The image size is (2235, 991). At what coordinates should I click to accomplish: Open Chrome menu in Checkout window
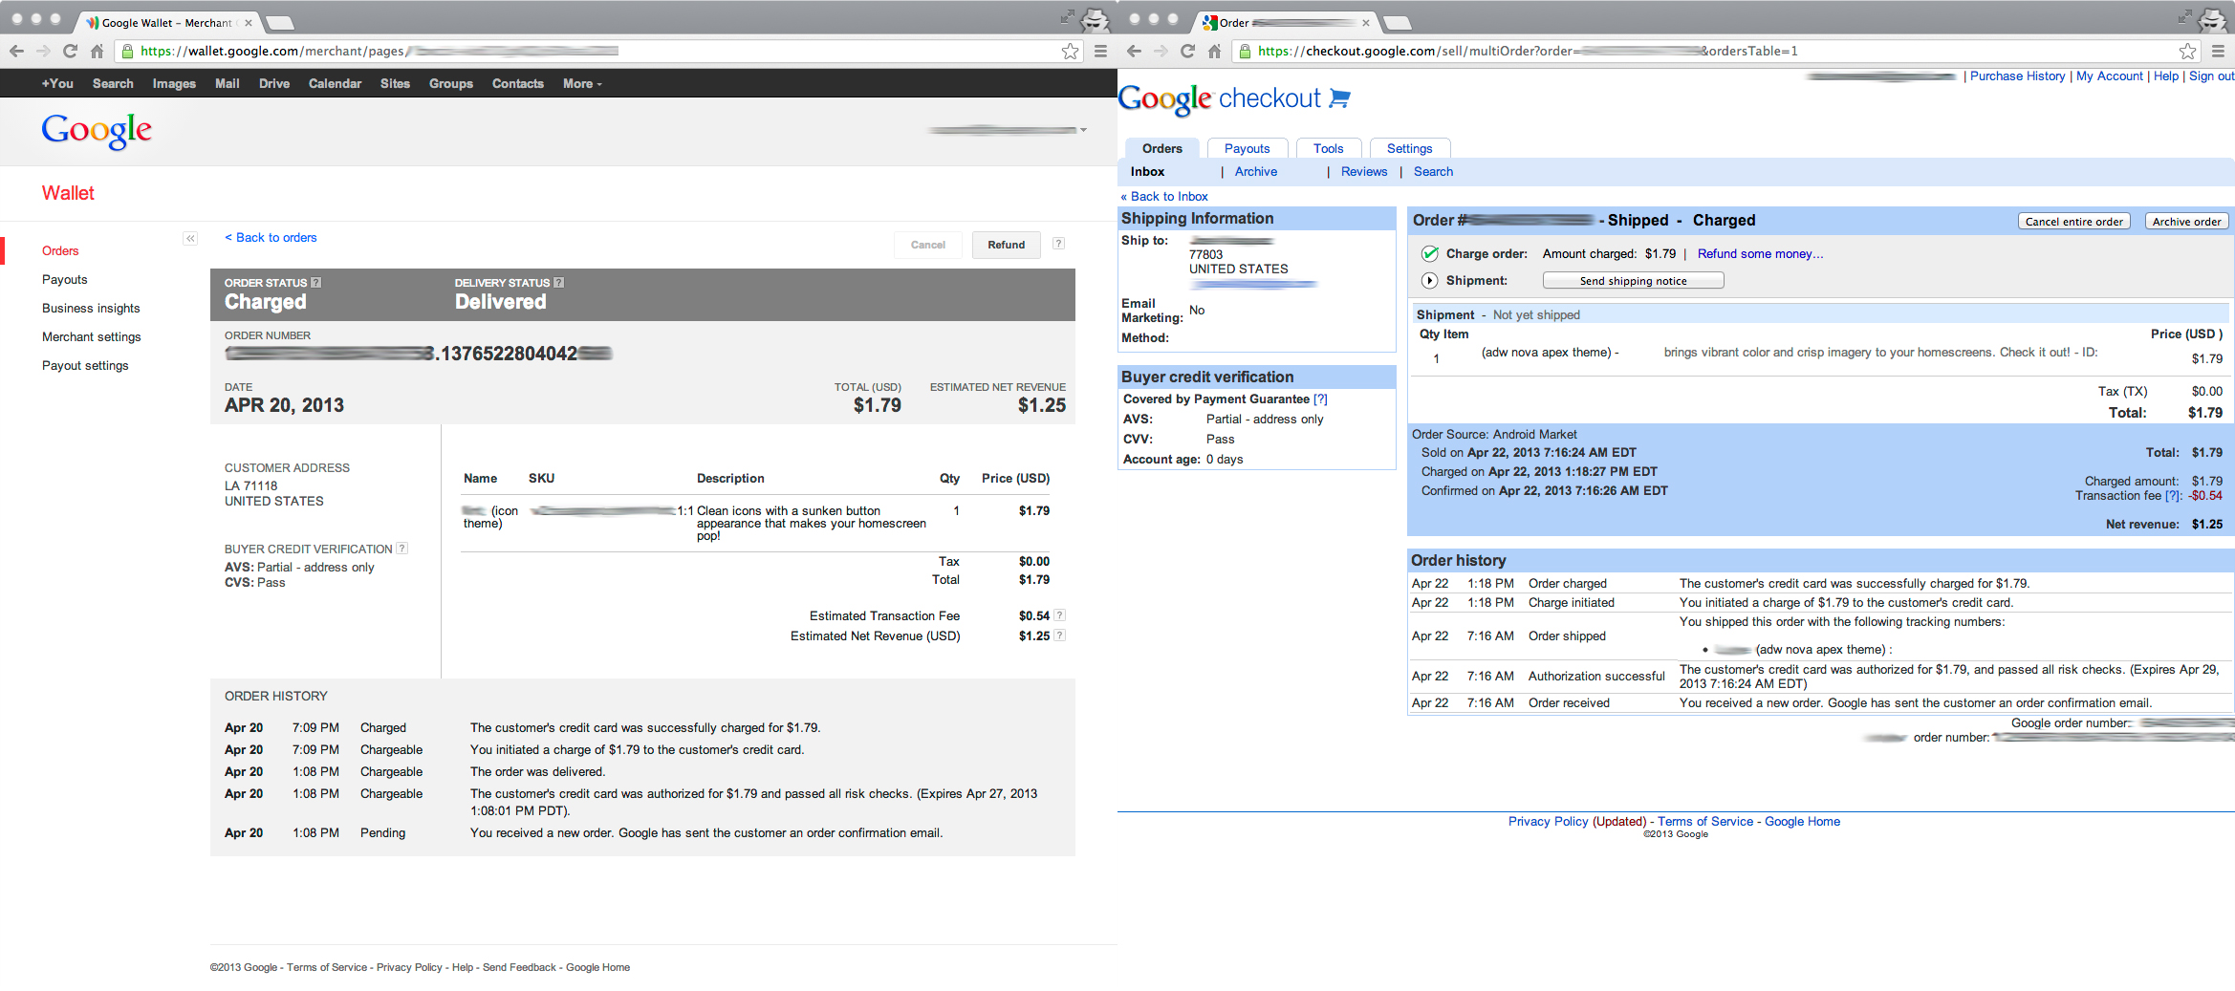(x=2218, y=52)
